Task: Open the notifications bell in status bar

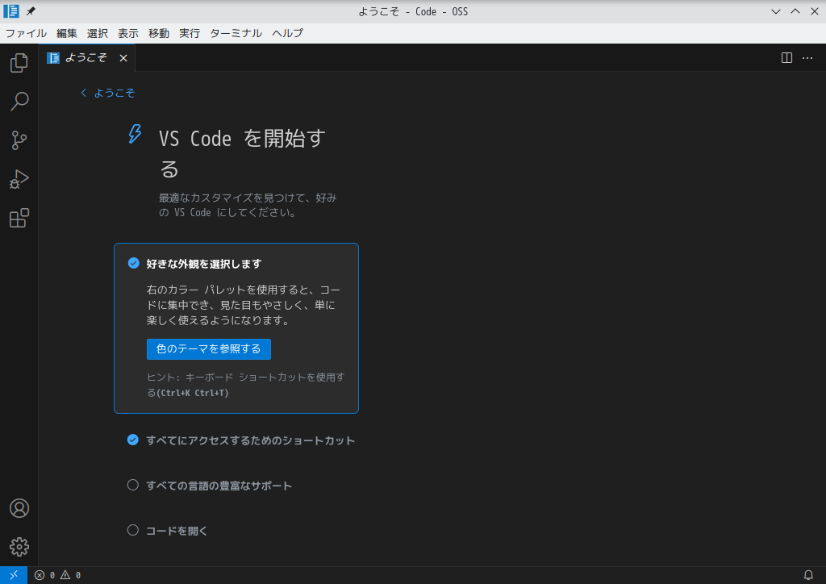Action: point(808,575)
